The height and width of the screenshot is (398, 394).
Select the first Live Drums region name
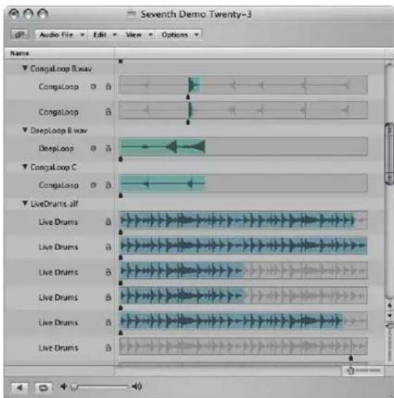point(58,222)
